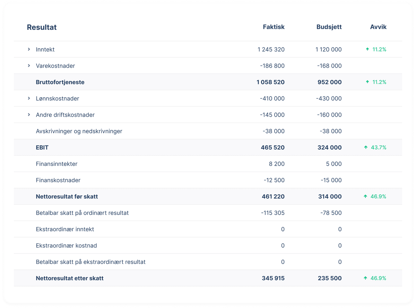Select the Avvik column header
The width and height of the screenshot is (416, 308).
378,27
